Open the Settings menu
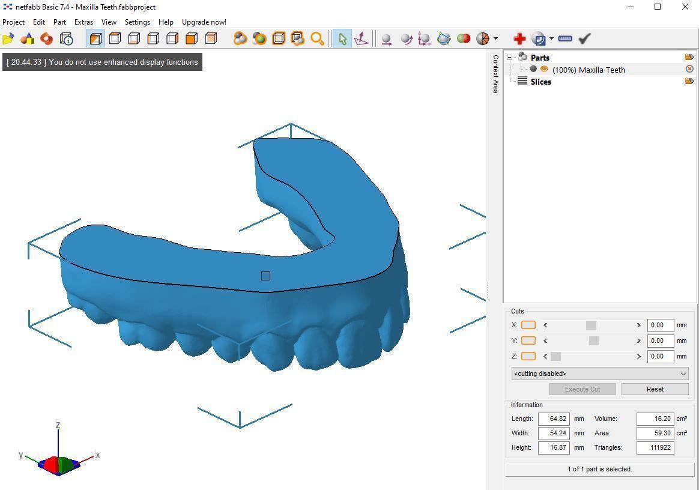The width and height of the screenshot is (699, 490). [x=138, y=22]
